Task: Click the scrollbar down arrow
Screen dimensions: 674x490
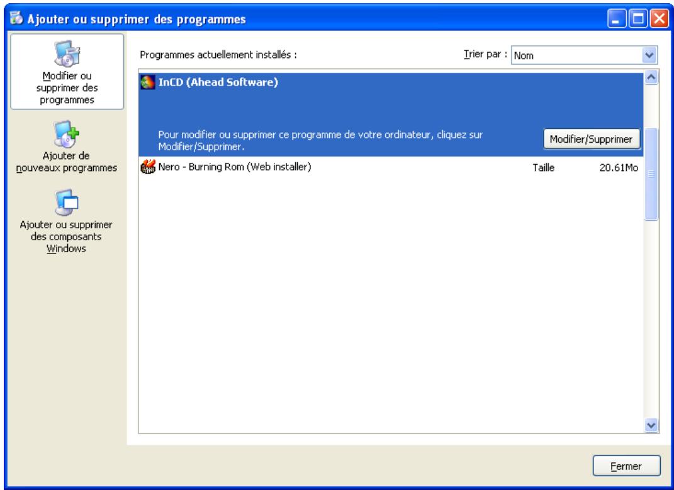Action: pyautogui.click(x=651, y=425)
